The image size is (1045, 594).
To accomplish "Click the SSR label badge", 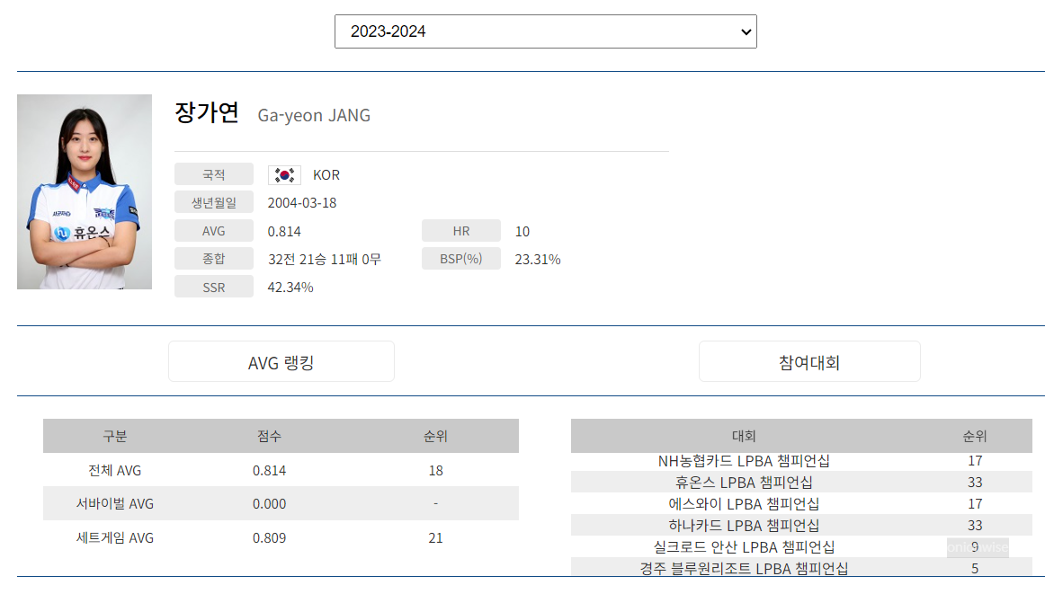I will pyautogui.click(x=214, y=287).
